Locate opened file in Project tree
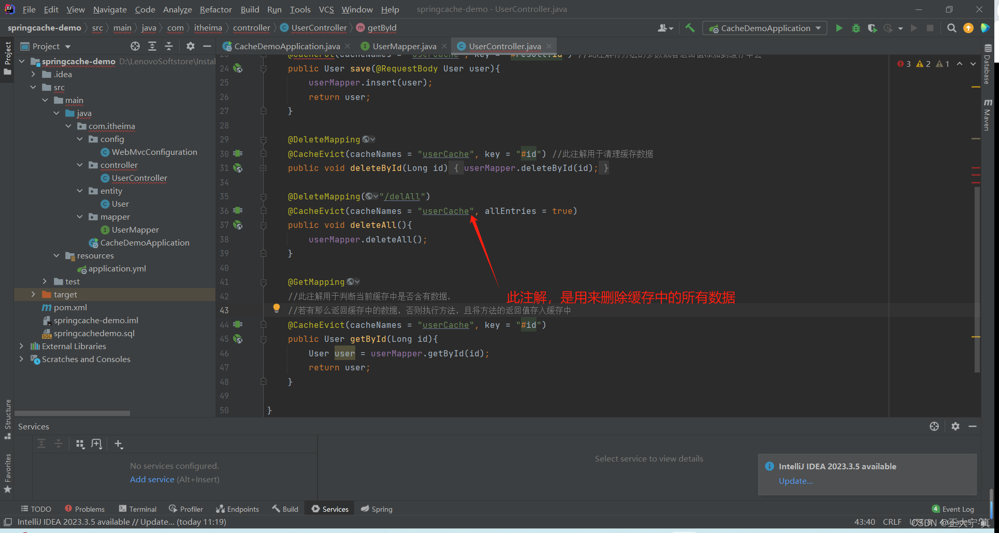The height and width of the screenshot is (533, 999). tap(135, 46)
